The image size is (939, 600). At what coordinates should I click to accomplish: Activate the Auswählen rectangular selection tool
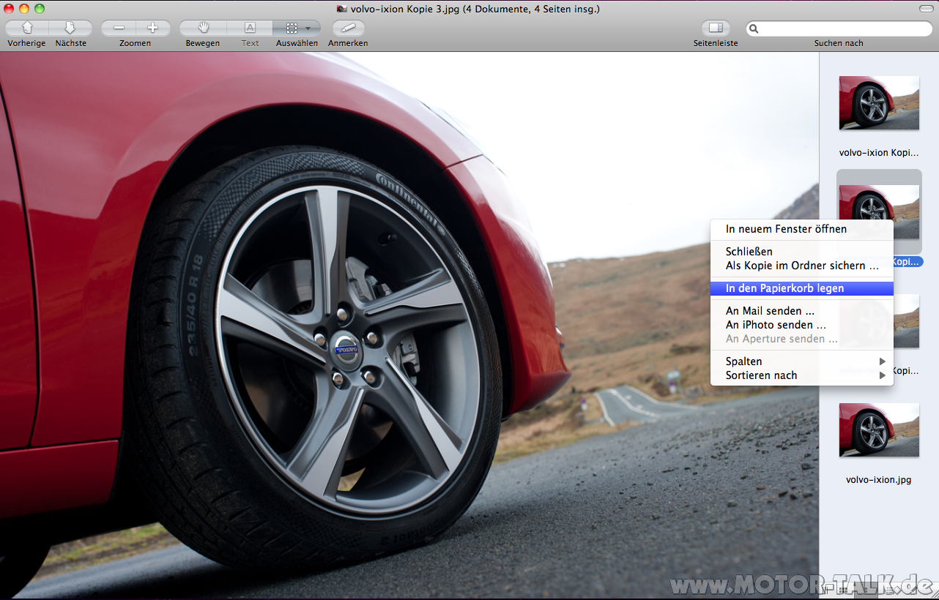click(x=291, y=28)
